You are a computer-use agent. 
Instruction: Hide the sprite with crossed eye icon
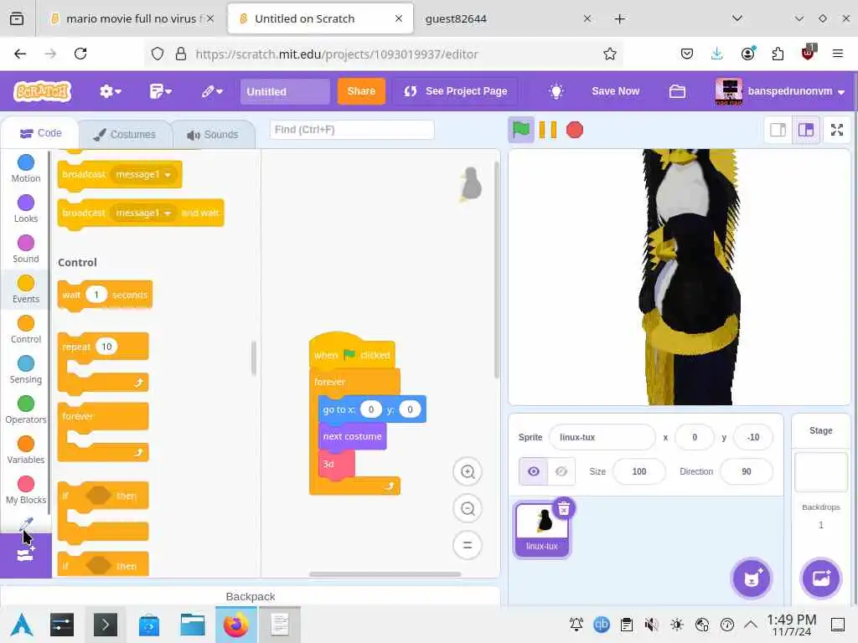coord(561,471)
